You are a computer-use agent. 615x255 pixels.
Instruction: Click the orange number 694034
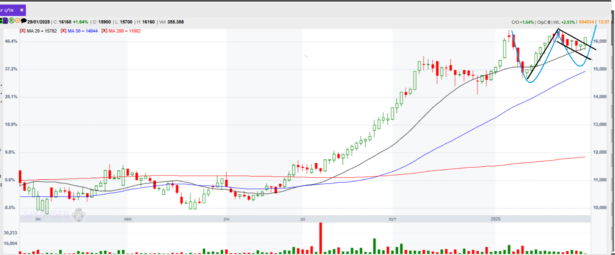(587, 22)
